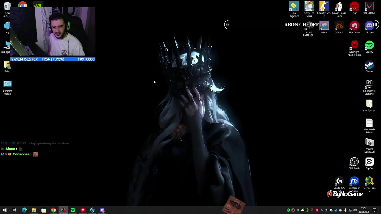Image resolution: width=381 pixels, height=214 pixels.
Task: Open Task View on the taskbar
Action: coord(14,210)
